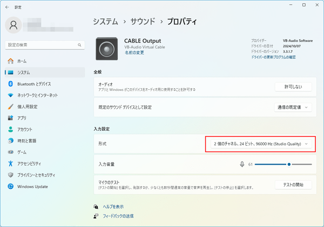Viewport: 324px width, 227px height.
Task: Click the back arrow in the title bar
Action: [x=7, y=7]
